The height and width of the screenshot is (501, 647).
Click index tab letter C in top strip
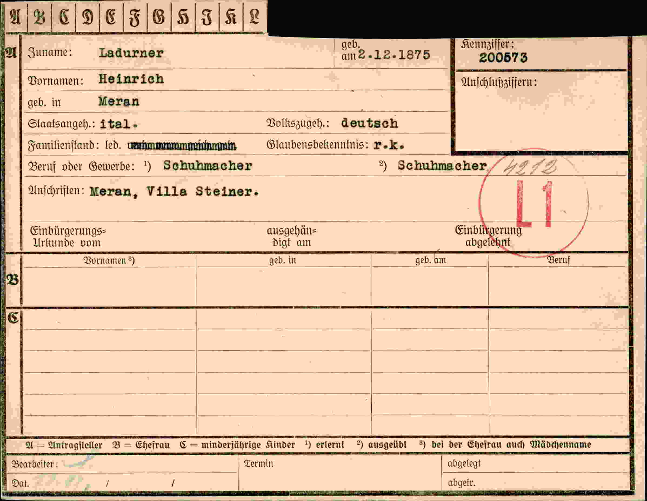64,16
